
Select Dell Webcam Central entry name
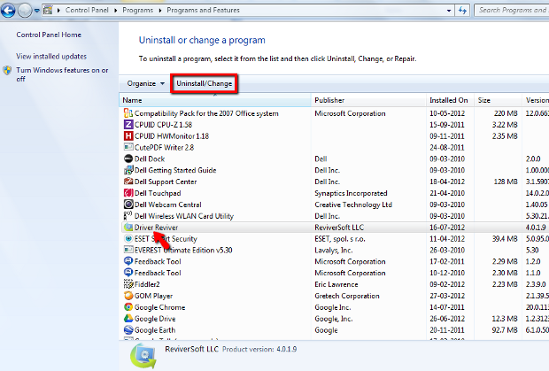click(x=168, y=205)
